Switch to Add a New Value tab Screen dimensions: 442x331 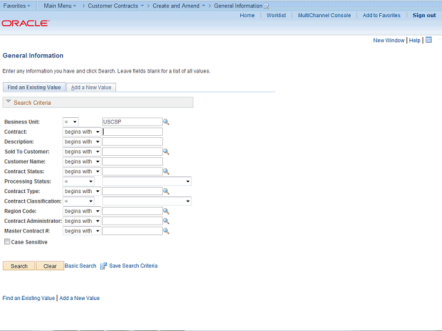(91, 88)
